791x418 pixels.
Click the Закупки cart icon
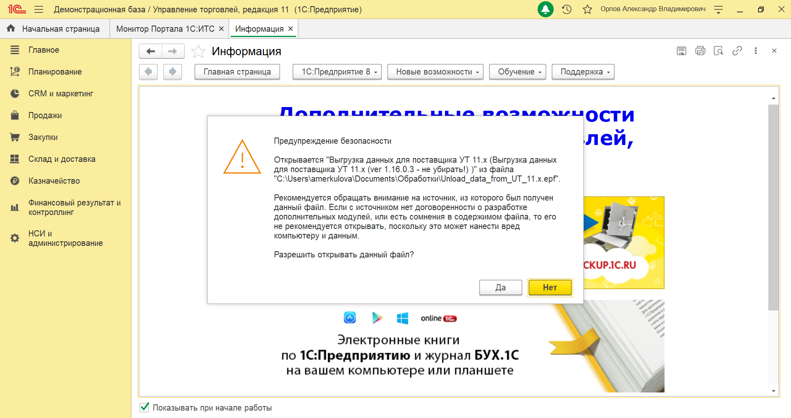[15, 137]
